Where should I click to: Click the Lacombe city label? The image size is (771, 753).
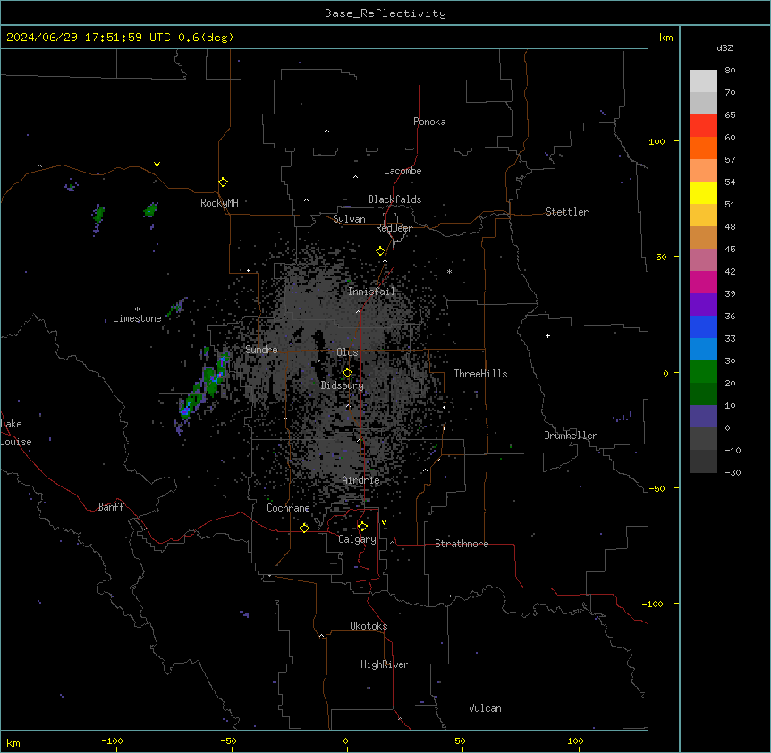(x=402, y=171)
